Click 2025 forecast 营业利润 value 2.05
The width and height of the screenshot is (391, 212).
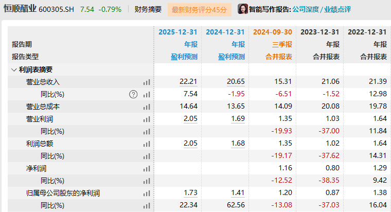pos(190,118)
